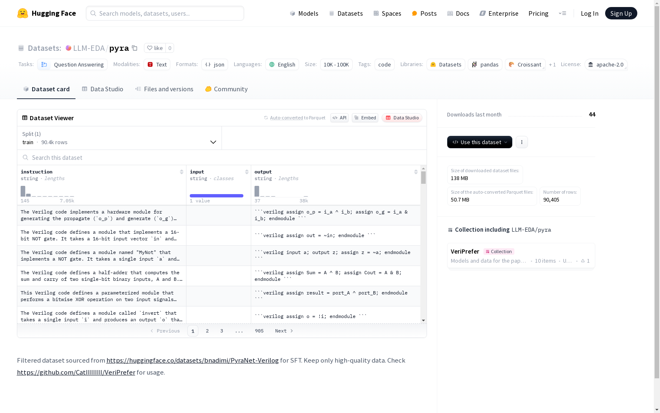Switch to the Data Studio tab
This screenshot has width=660, height=413.
pyautogui.click(x=103, y=89)
